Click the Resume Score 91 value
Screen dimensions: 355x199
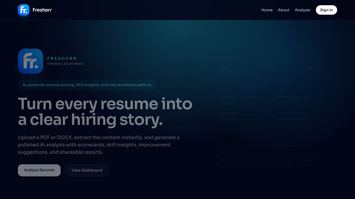(224, 69)
